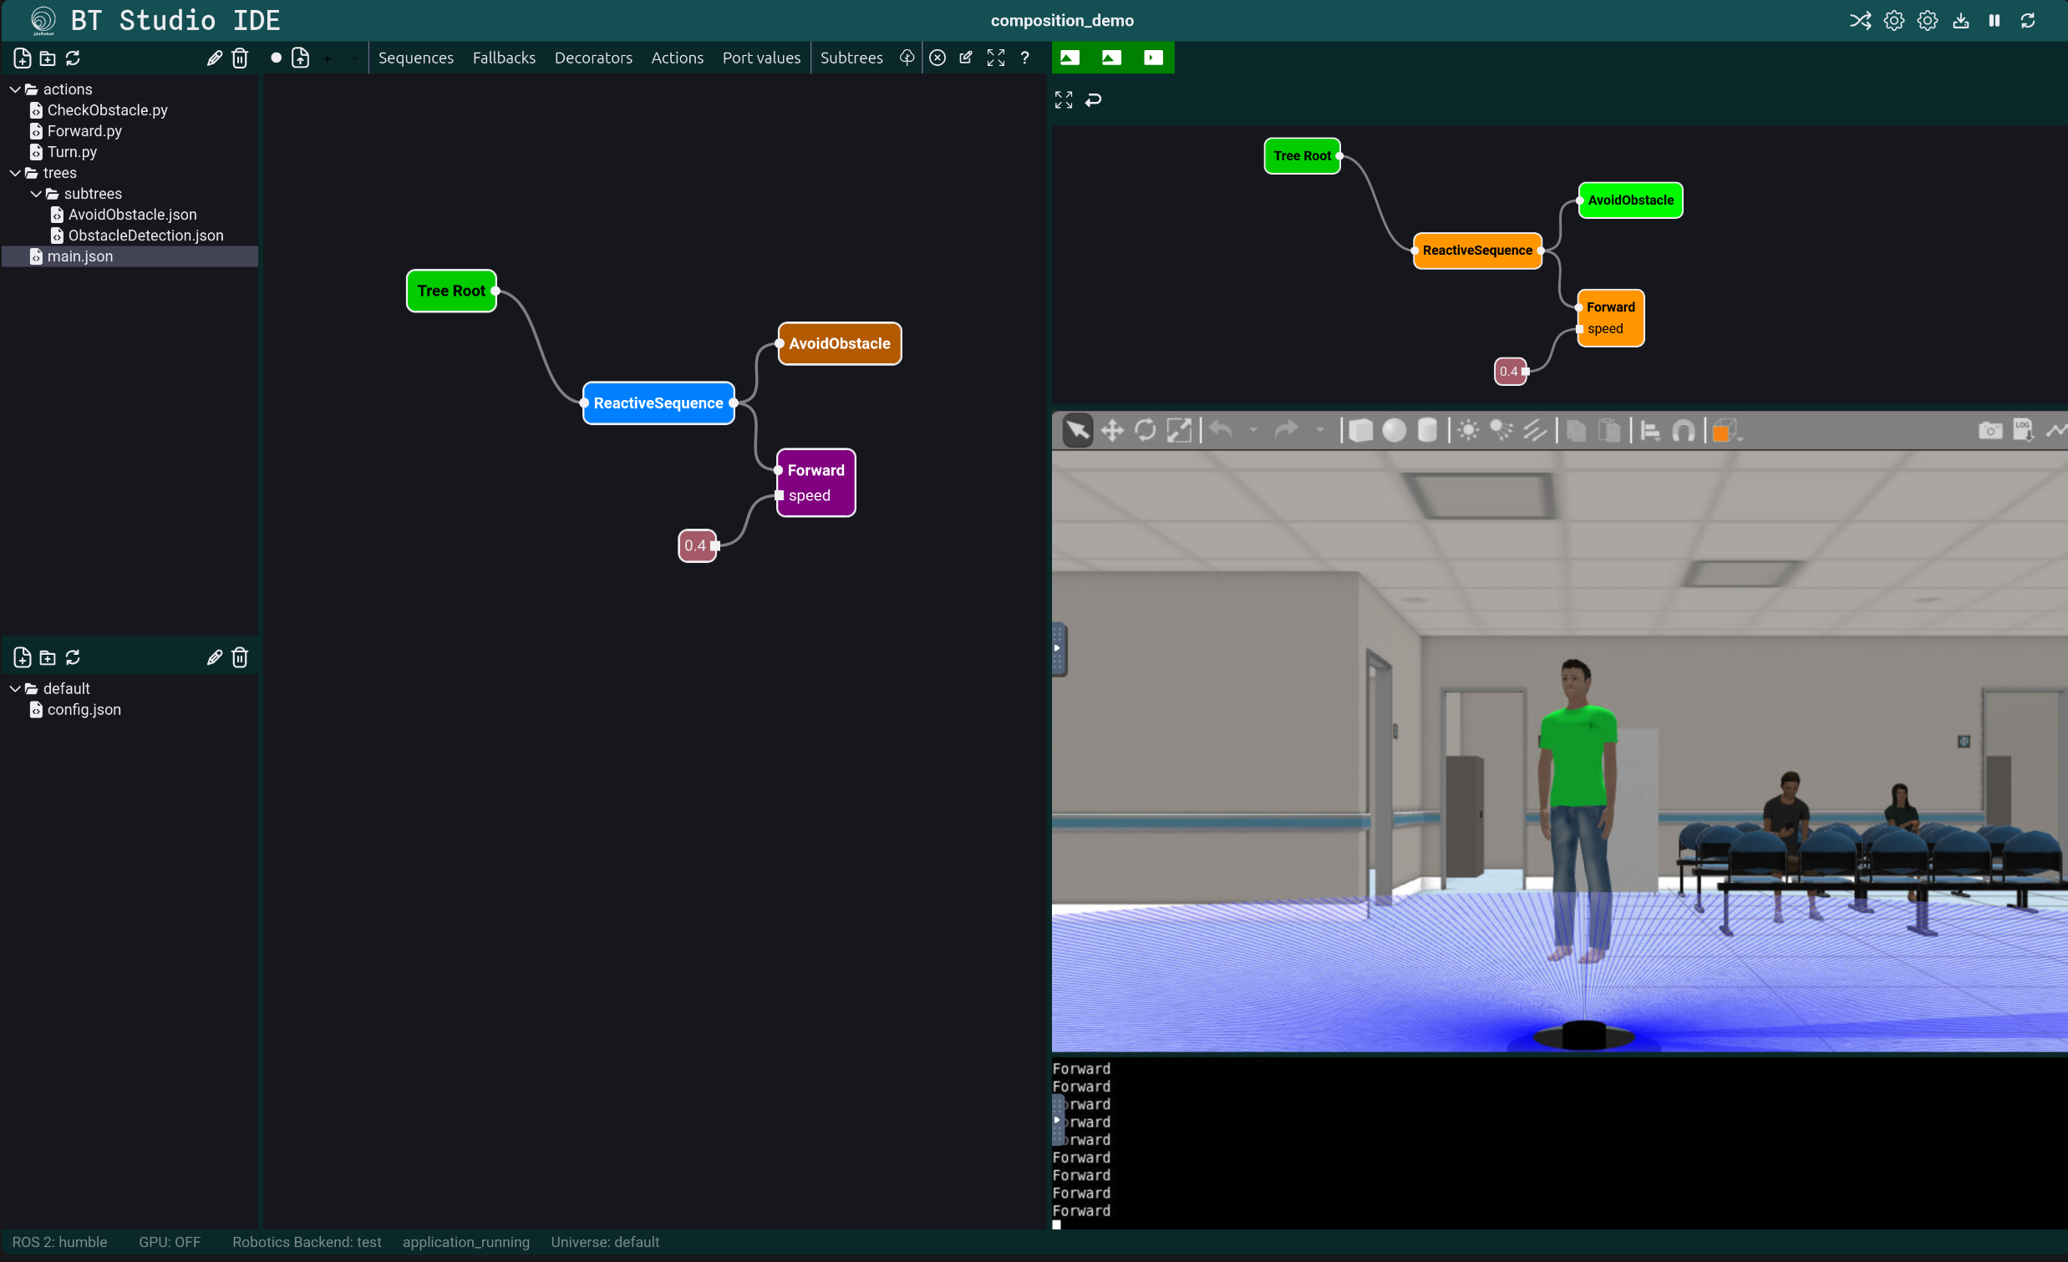Enable Gazebo translate mode
The image size is (2068, 1262).
tap(1112, 430)
